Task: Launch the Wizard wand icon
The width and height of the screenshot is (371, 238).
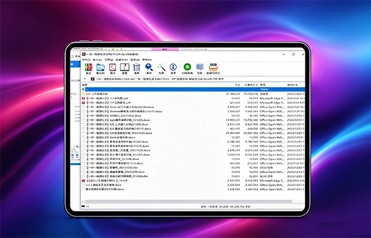Action: [x=161, y=69]
